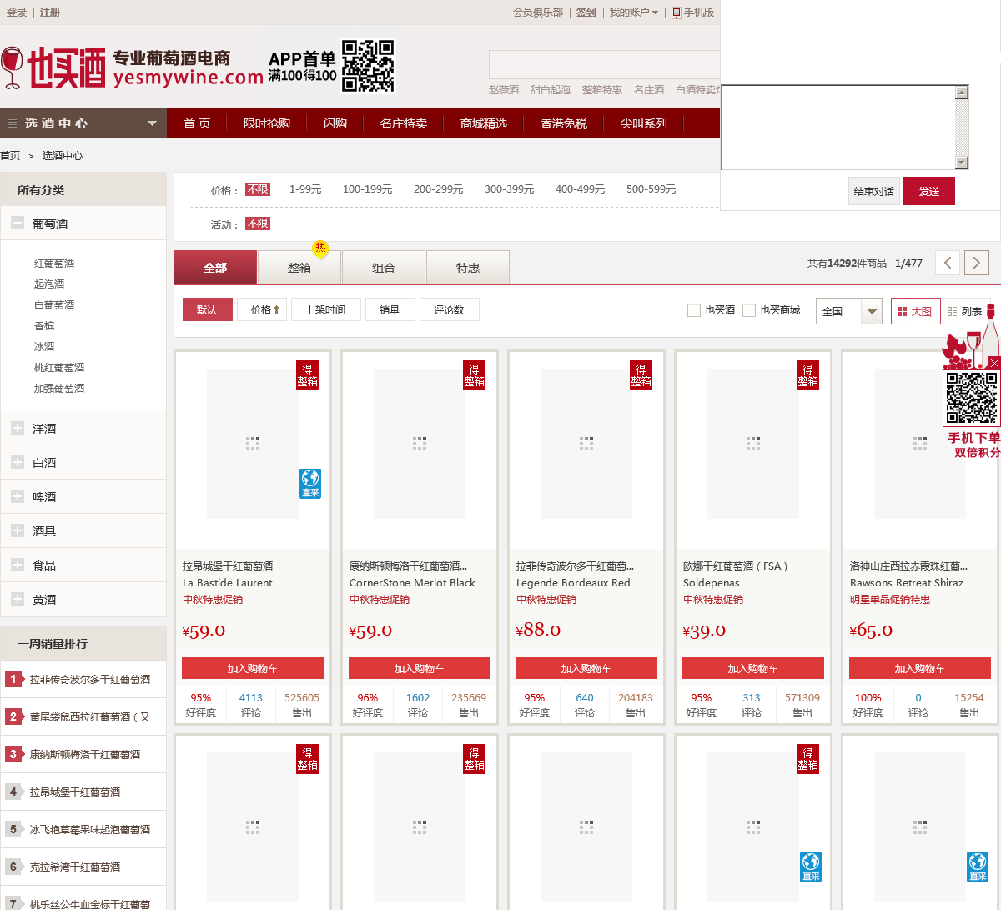This screenshot has width=1001, height=910.
Task: Click rank 1 badge in weekly sales
Action: pos(13,679)
